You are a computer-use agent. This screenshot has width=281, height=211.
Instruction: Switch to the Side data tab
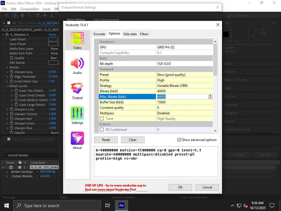click(x=130, y=34)
